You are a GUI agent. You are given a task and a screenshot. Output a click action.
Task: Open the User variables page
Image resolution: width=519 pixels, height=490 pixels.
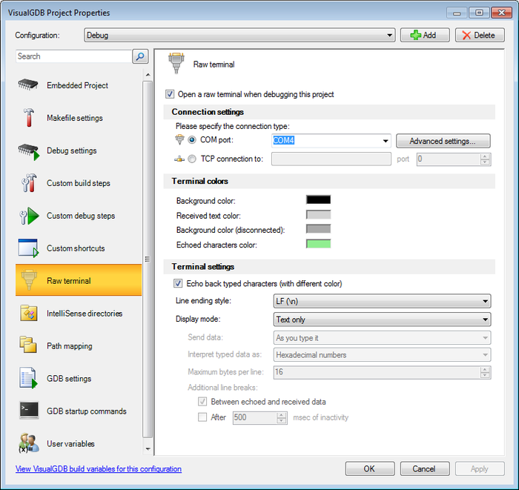79,443
